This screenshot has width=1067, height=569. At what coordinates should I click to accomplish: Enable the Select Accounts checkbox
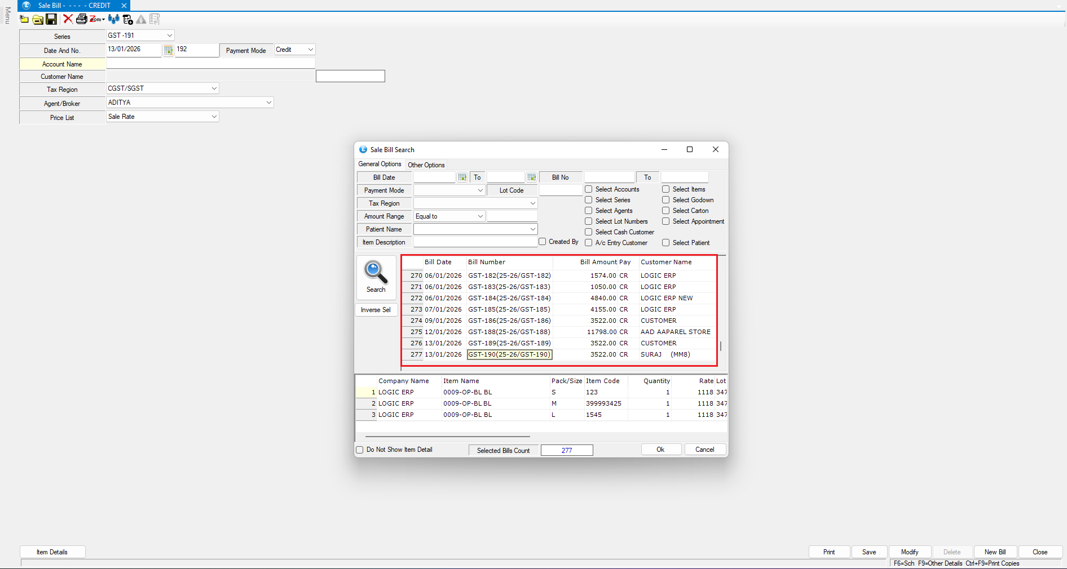click(589, 189)
